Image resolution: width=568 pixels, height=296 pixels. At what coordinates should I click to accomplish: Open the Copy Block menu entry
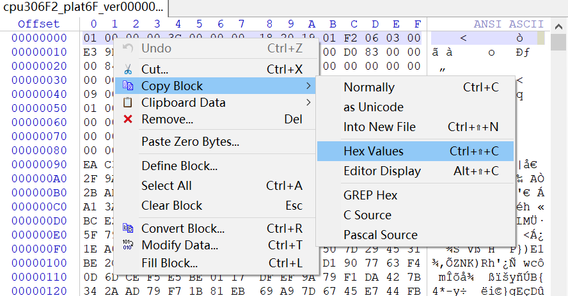[216, 86]
